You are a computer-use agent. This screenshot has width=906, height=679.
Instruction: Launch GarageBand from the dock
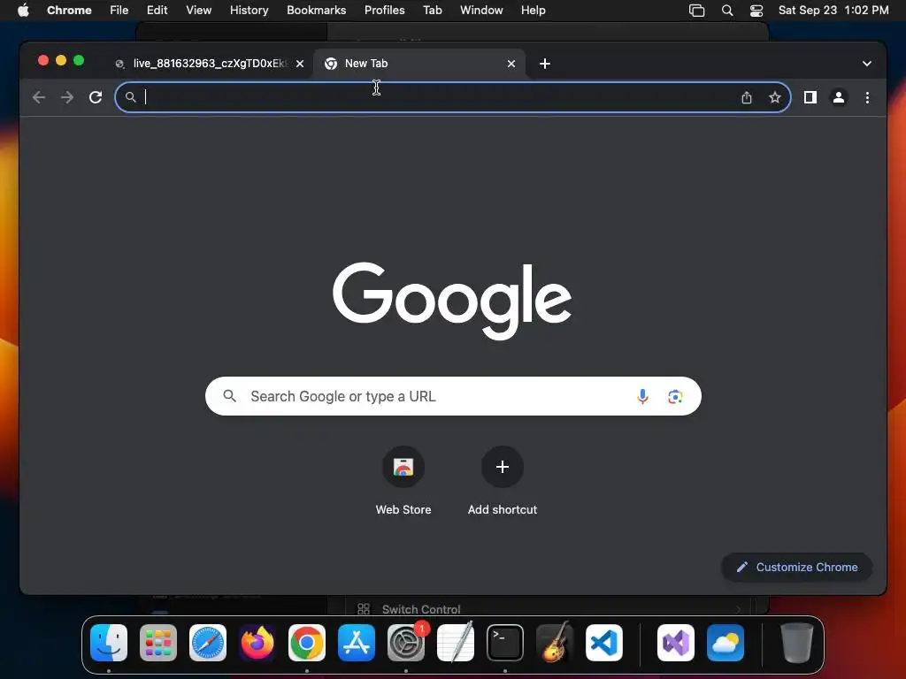pyautogui.click(x=555, y=643)
